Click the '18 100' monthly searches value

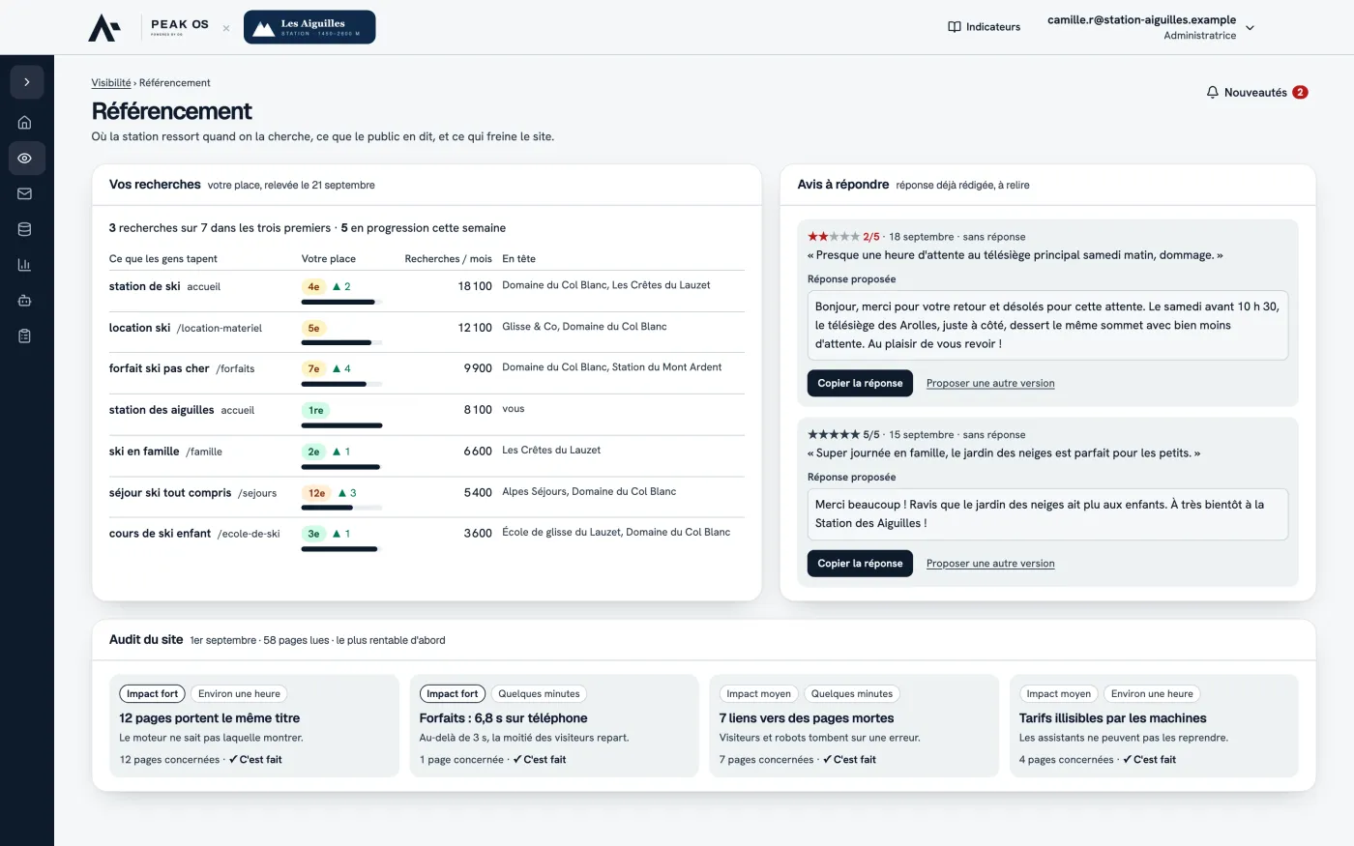point(475,286)
